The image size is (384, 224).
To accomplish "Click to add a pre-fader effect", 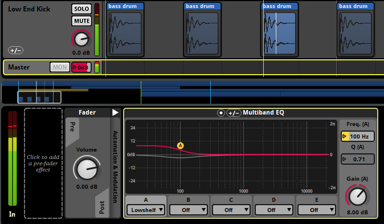I will (43, 163).
